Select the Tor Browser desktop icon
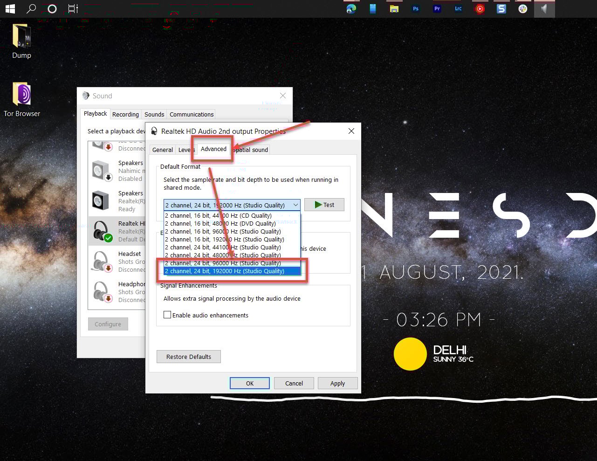The height and width of the screenshot is (461, 597). (x=22, y=99)
